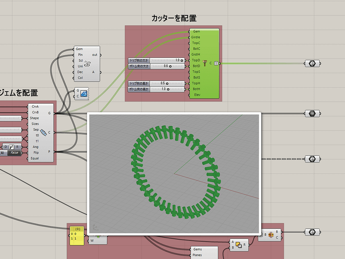
Task: Click the トップ側の長さ slider set to 0.5
Action: point(156,84)
